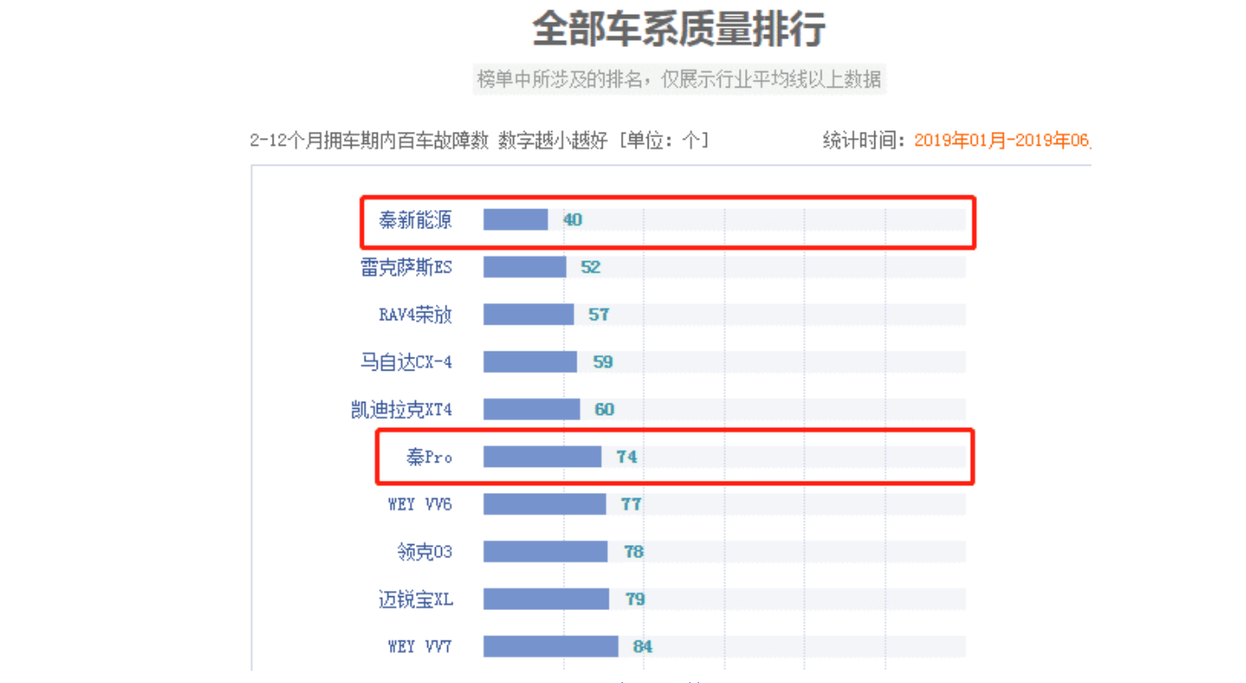Screen dimensions: 1246x683
Task: Click the value 57 for RAV4荣放
Action: pos(598,314)
